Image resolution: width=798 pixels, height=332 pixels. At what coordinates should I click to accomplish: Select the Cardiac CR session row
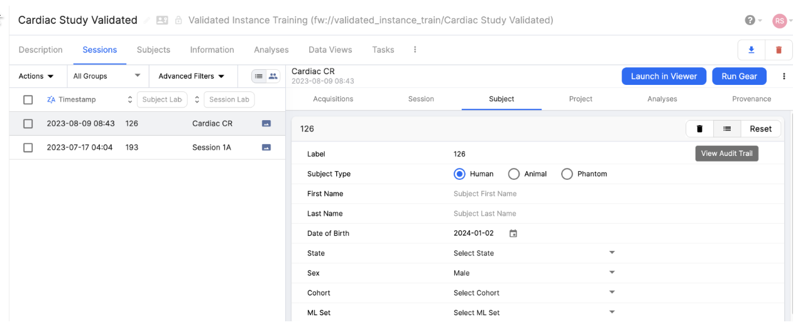point(147,124)
